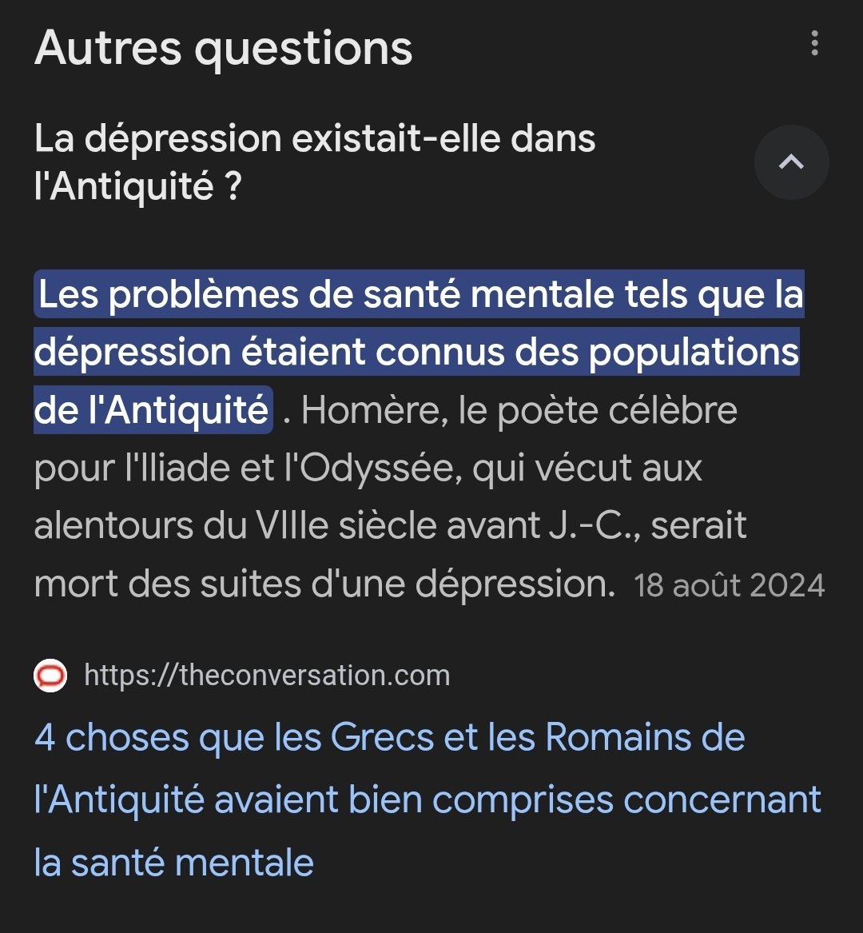Open the theconversation.com URL
Screen dimensions: 863x933
coord(267,676)
